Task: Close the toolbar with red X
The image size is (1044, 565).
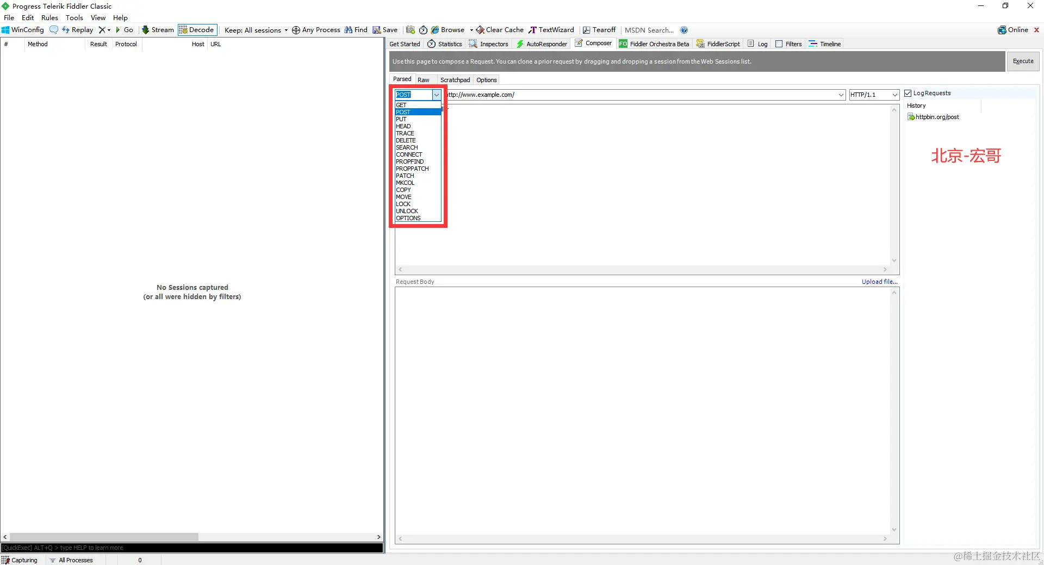Action: point(1036,30)
